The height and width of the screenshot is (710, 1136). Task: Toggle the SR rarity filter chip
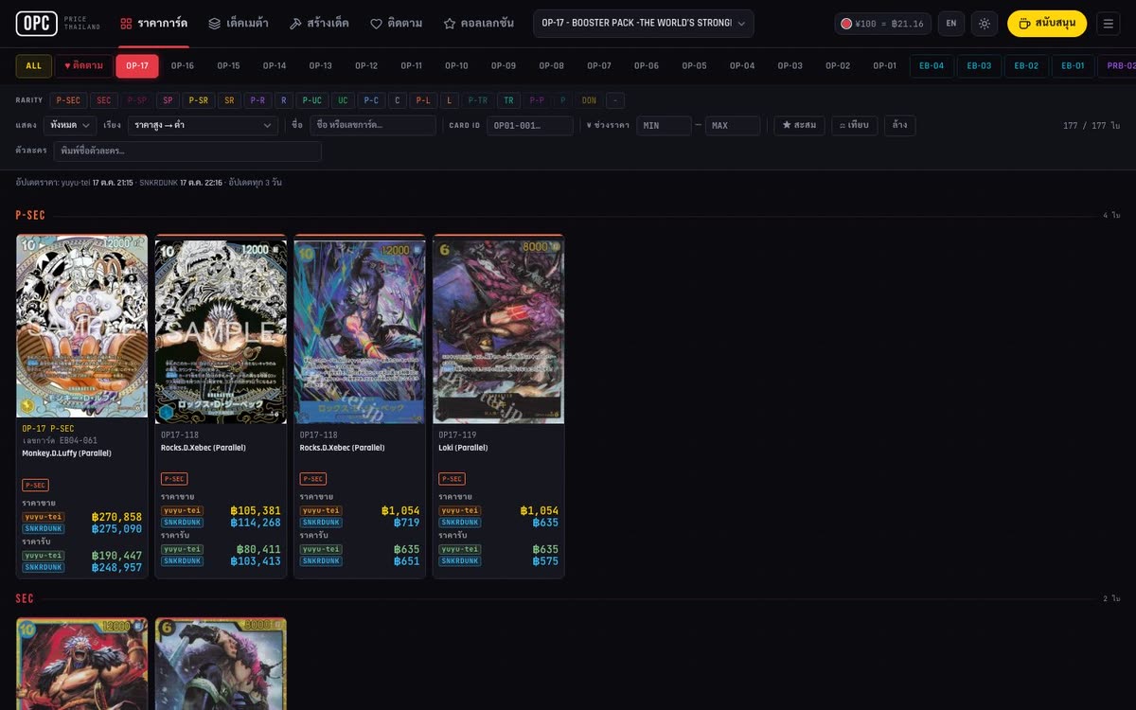click(x=229, y=100)
